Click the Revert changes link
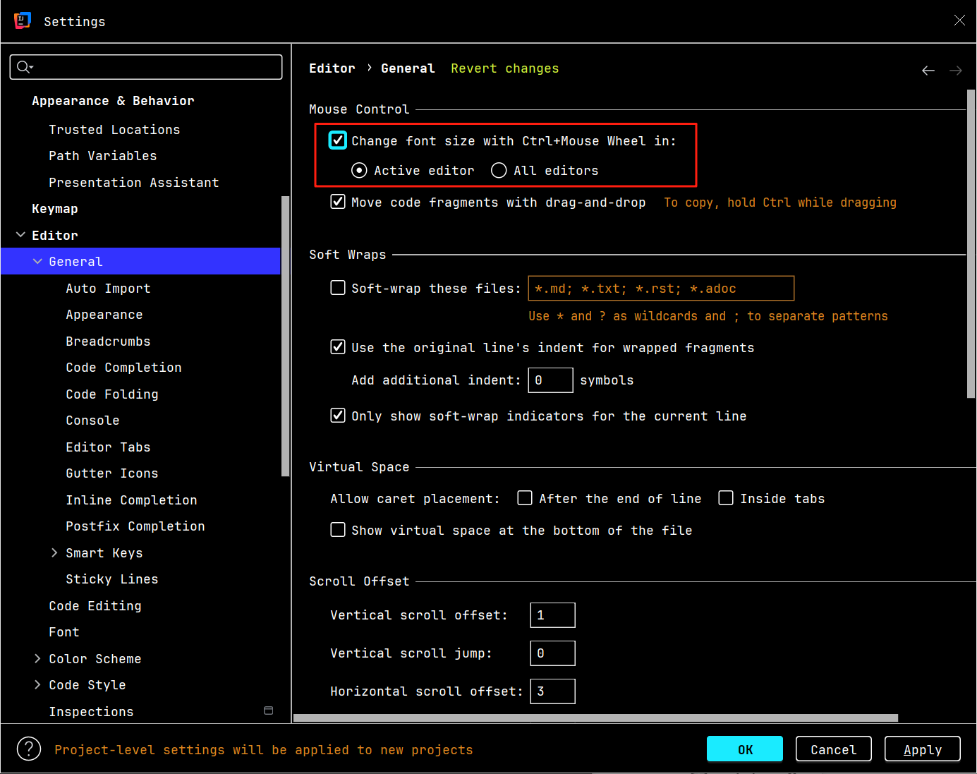This screenshot has width=977, height=774. point(504,68)
